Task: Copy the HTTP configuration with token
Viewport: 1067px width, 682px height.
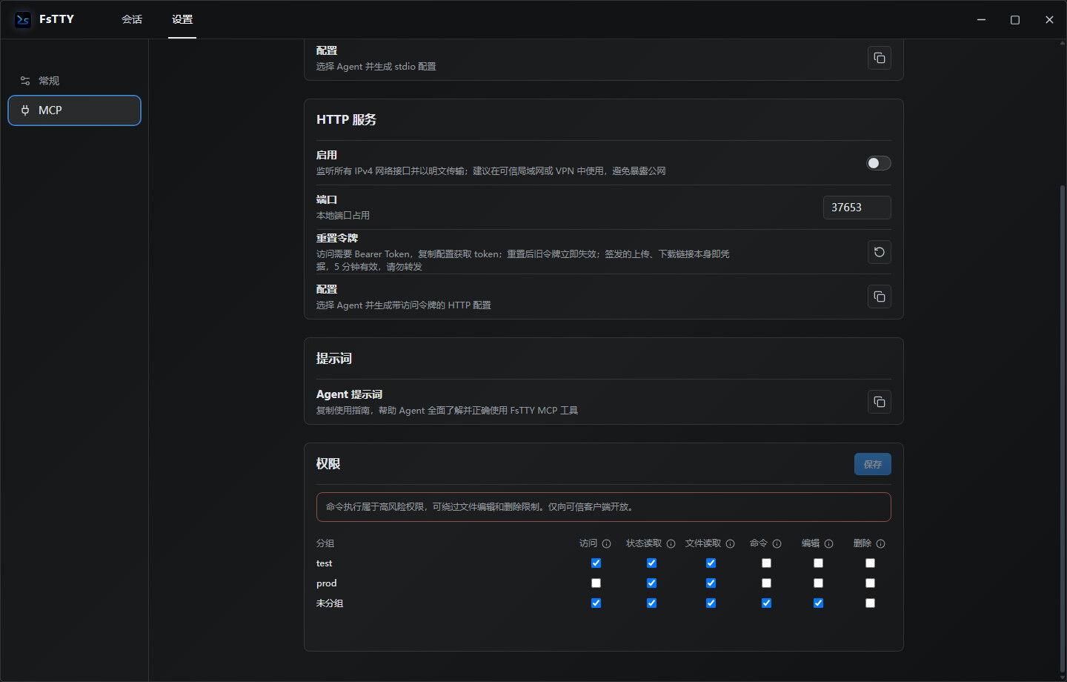Action: point(880,297)
